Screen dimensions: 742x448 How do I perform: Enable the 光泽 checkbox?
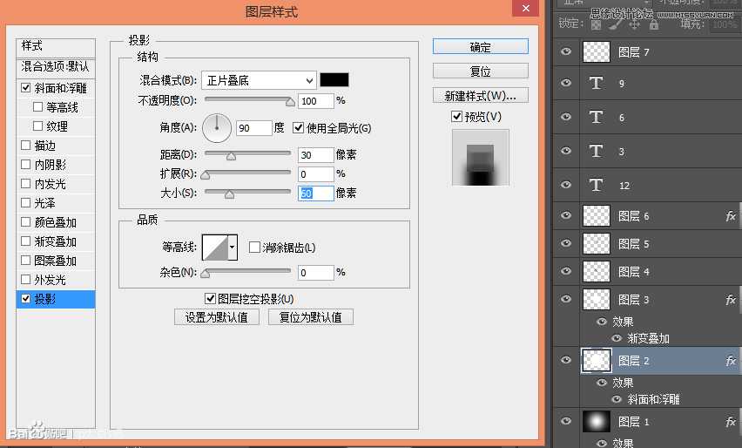pos(26,203)
